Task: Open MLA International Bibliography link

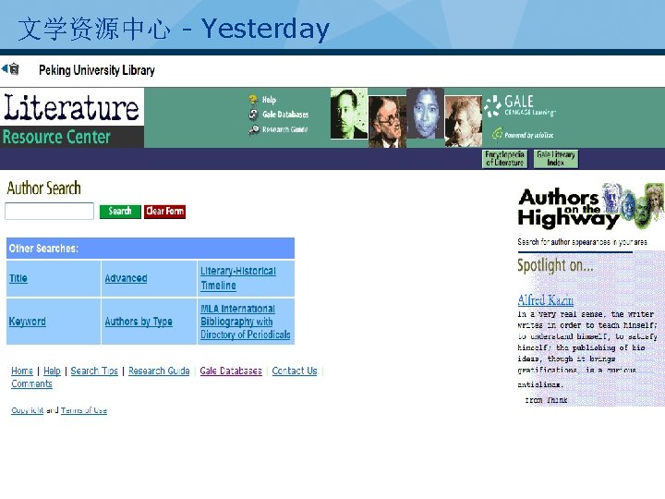Action: [245, 322]
